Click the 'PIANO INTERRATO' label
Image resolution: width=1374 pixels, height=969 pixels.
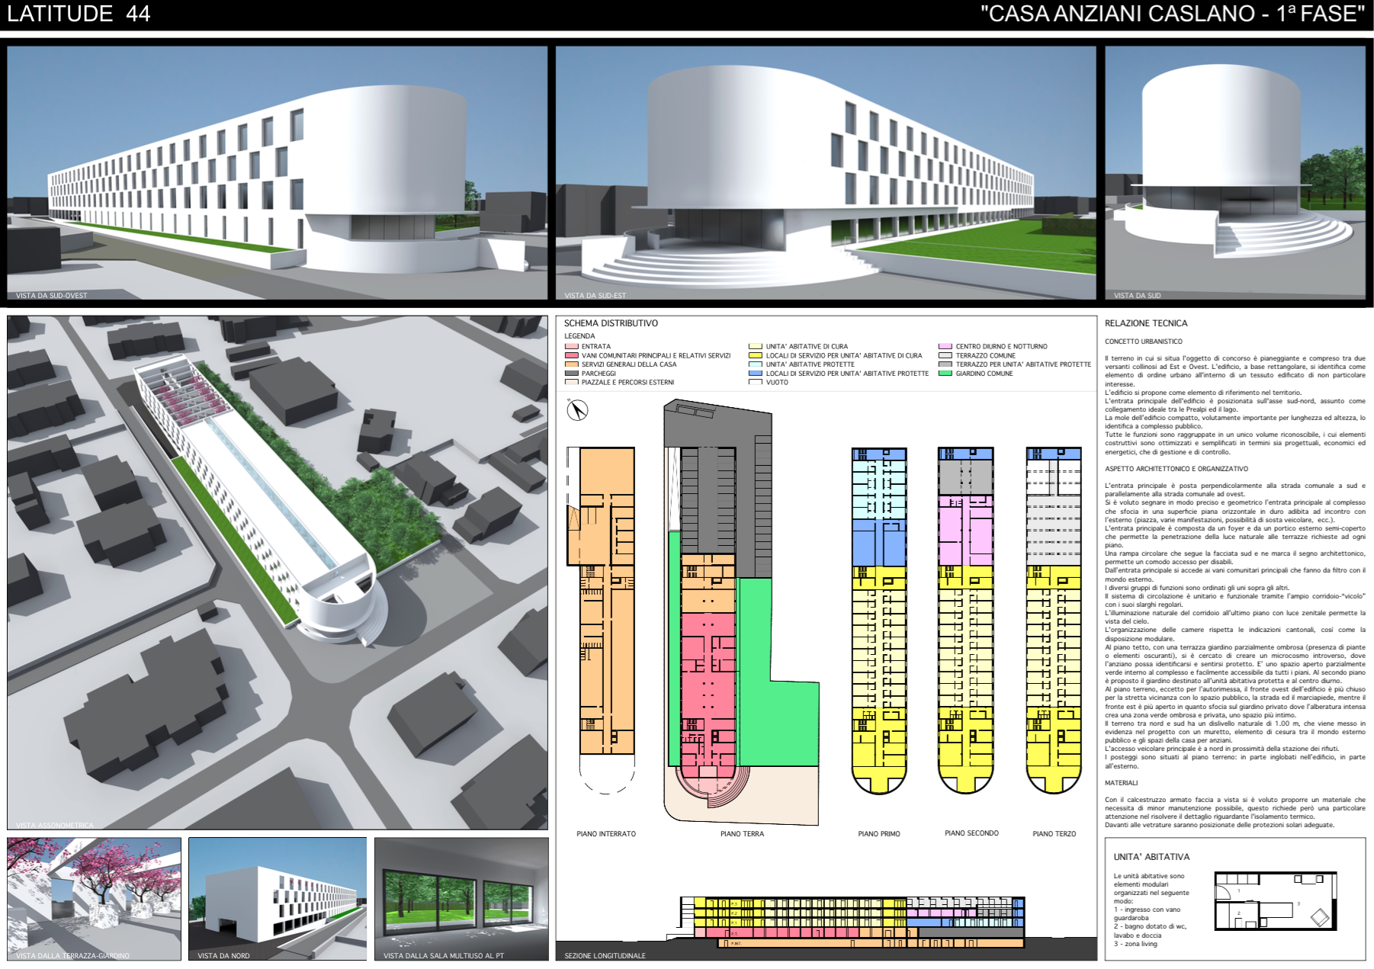click(x=606, y=834)
